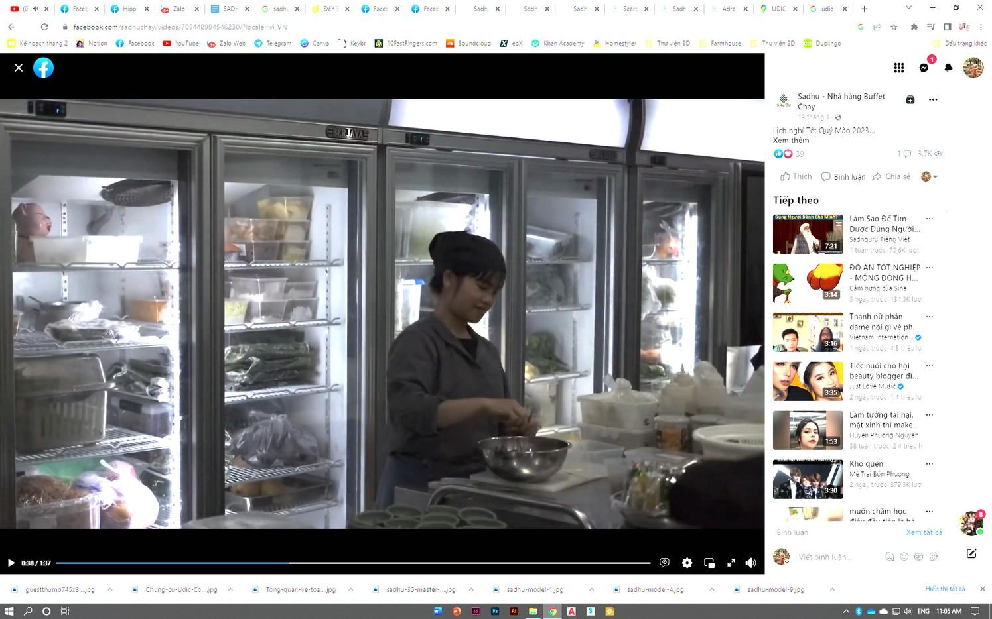Seek on the video progress bar
Image resolution: width=992 pixels, height=619 pixels.
click(x=352, y=563)
